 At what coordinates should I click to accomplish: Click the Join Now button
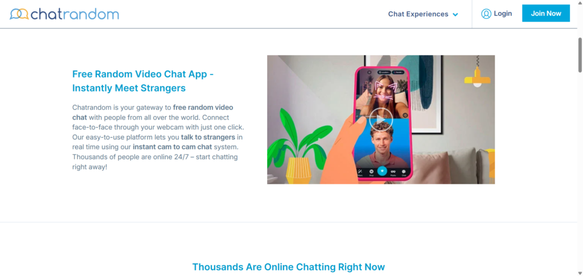point(546,13)
